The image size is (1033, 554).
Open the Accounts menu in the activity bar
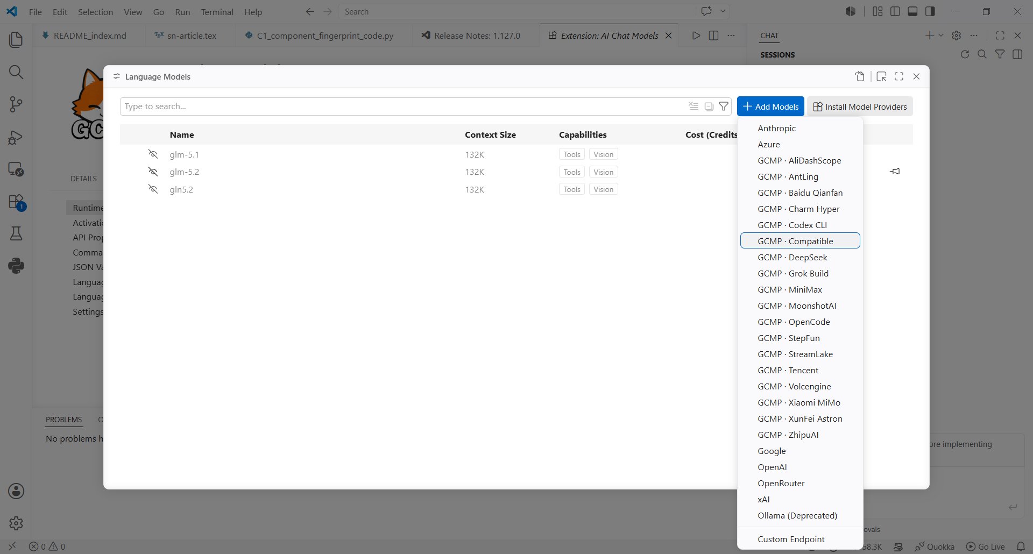16,491
